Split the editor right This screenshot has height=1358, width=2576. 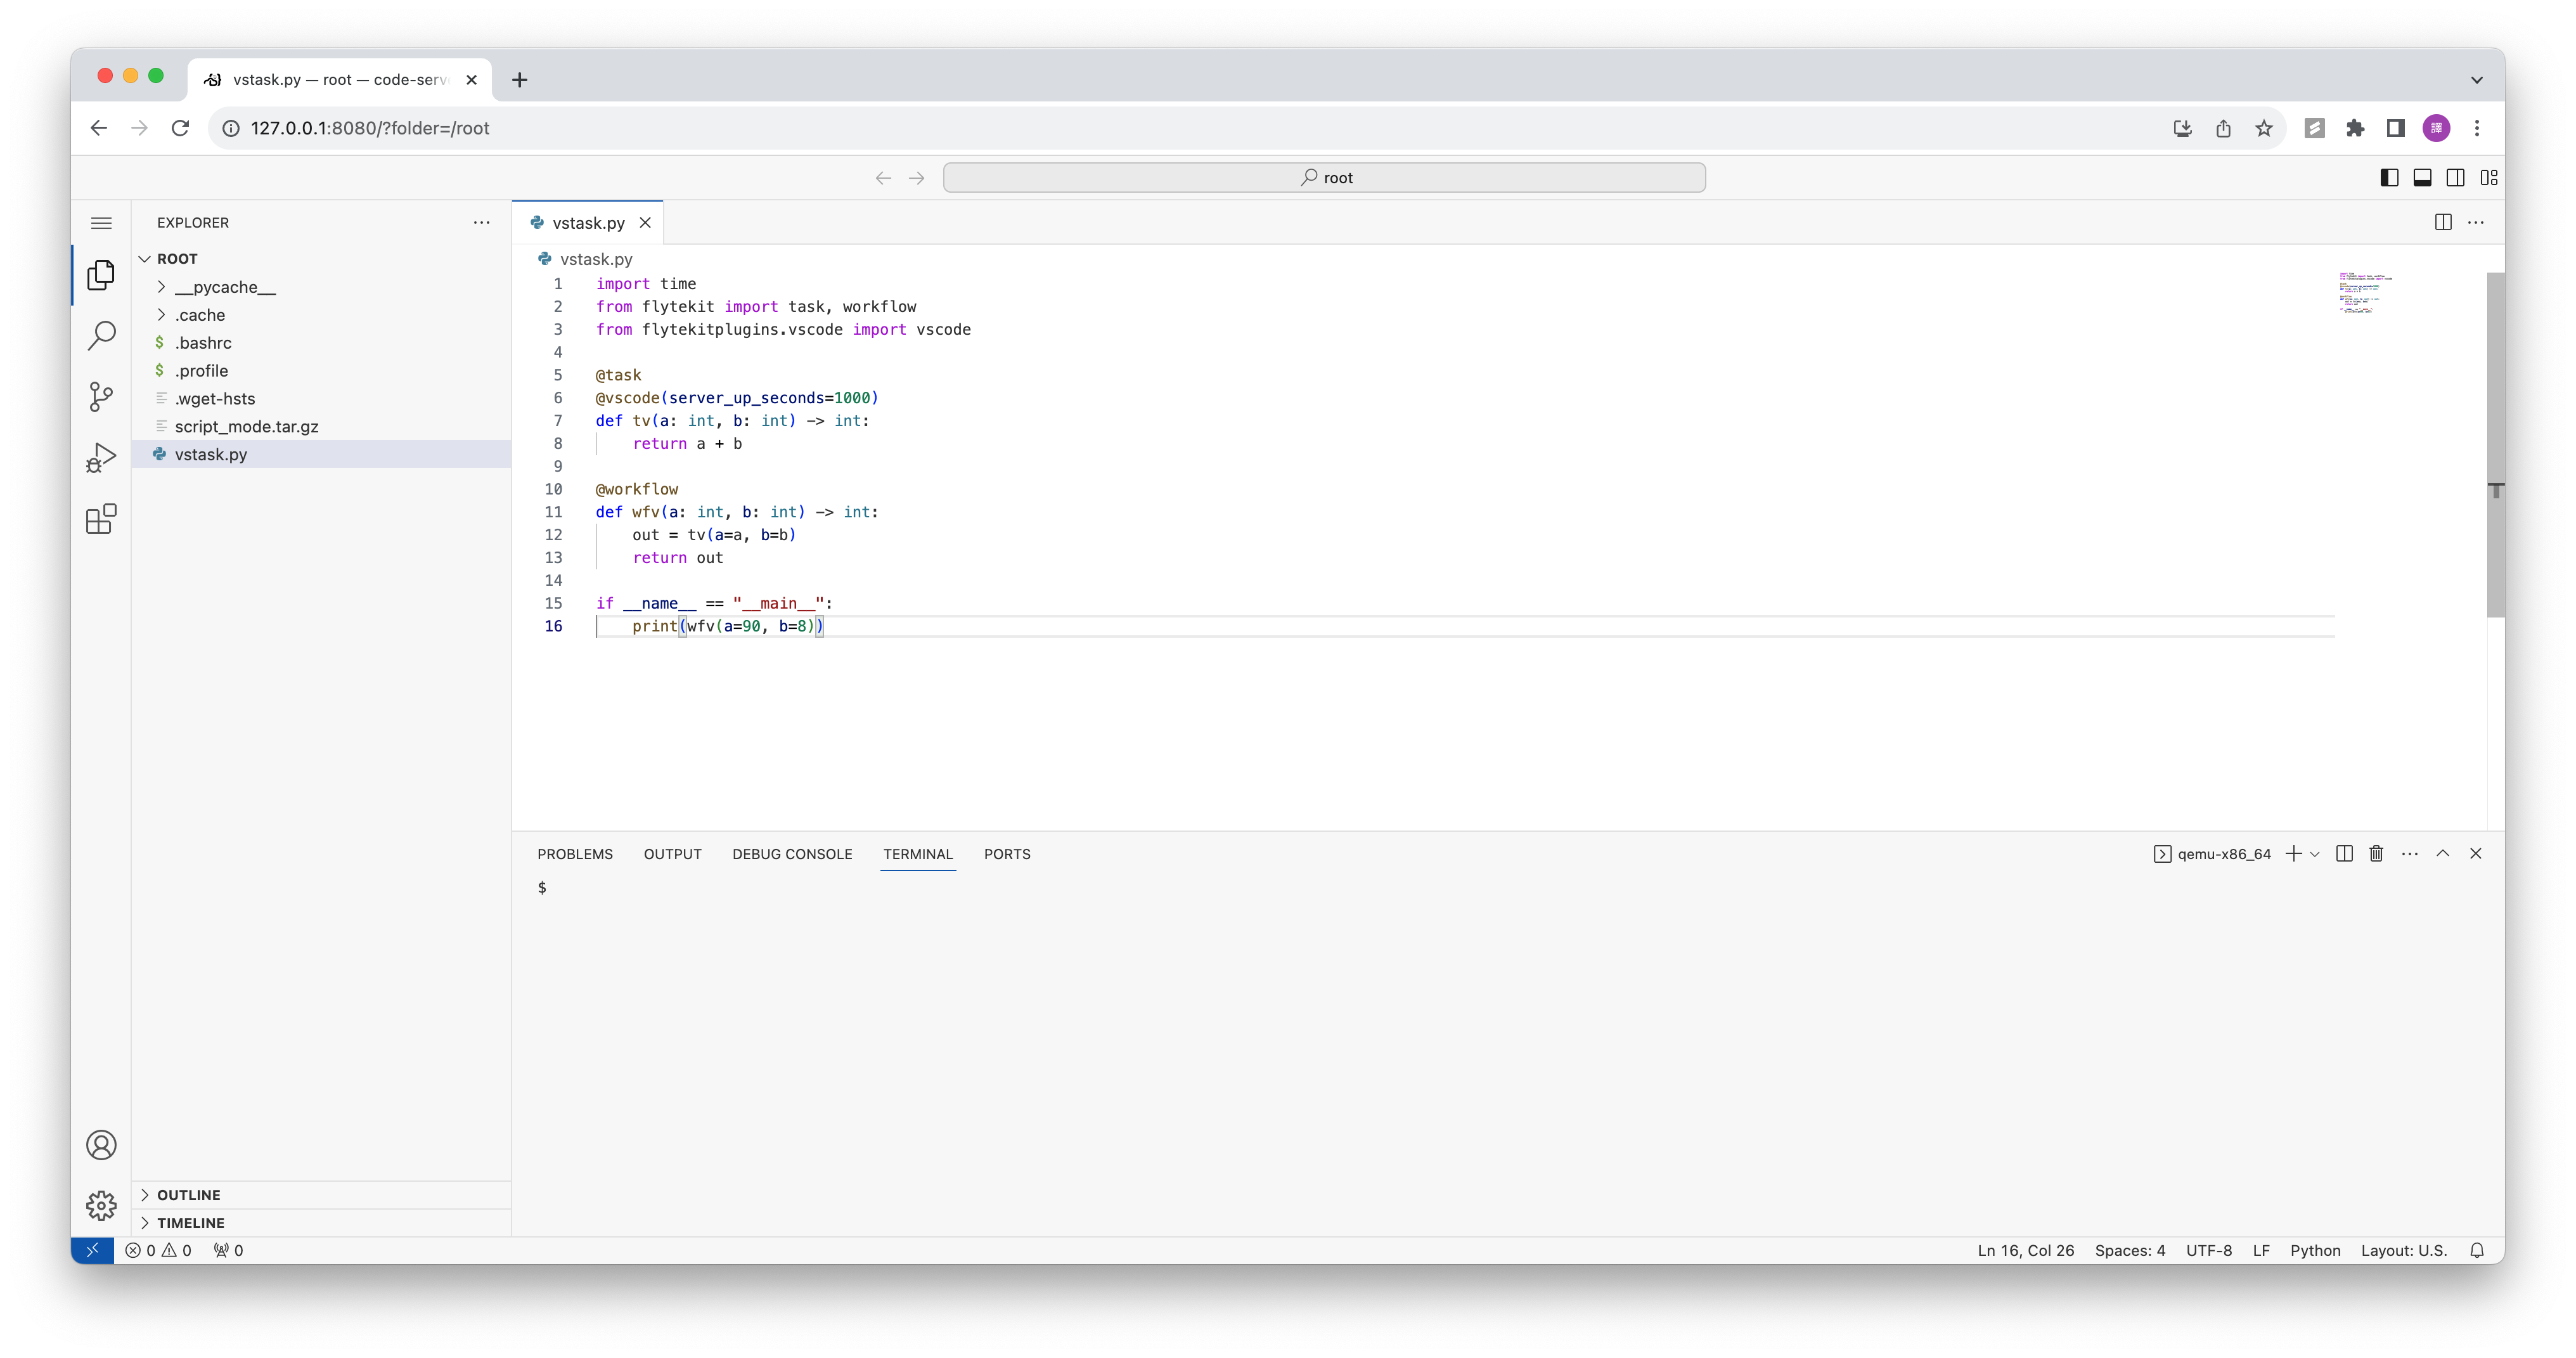point(2443,222)
